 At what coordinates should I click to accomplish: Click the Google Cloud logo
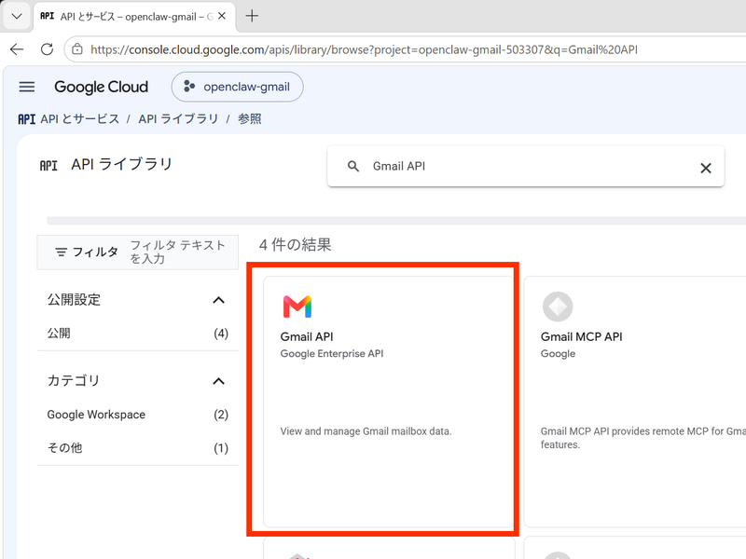(x=101, y=87)
